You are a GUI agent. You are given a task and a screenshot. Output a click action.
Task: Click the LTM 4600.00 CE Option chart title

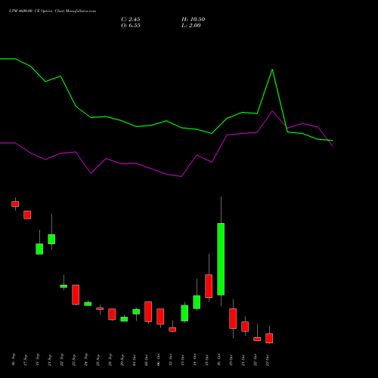(x=52, y=11)
